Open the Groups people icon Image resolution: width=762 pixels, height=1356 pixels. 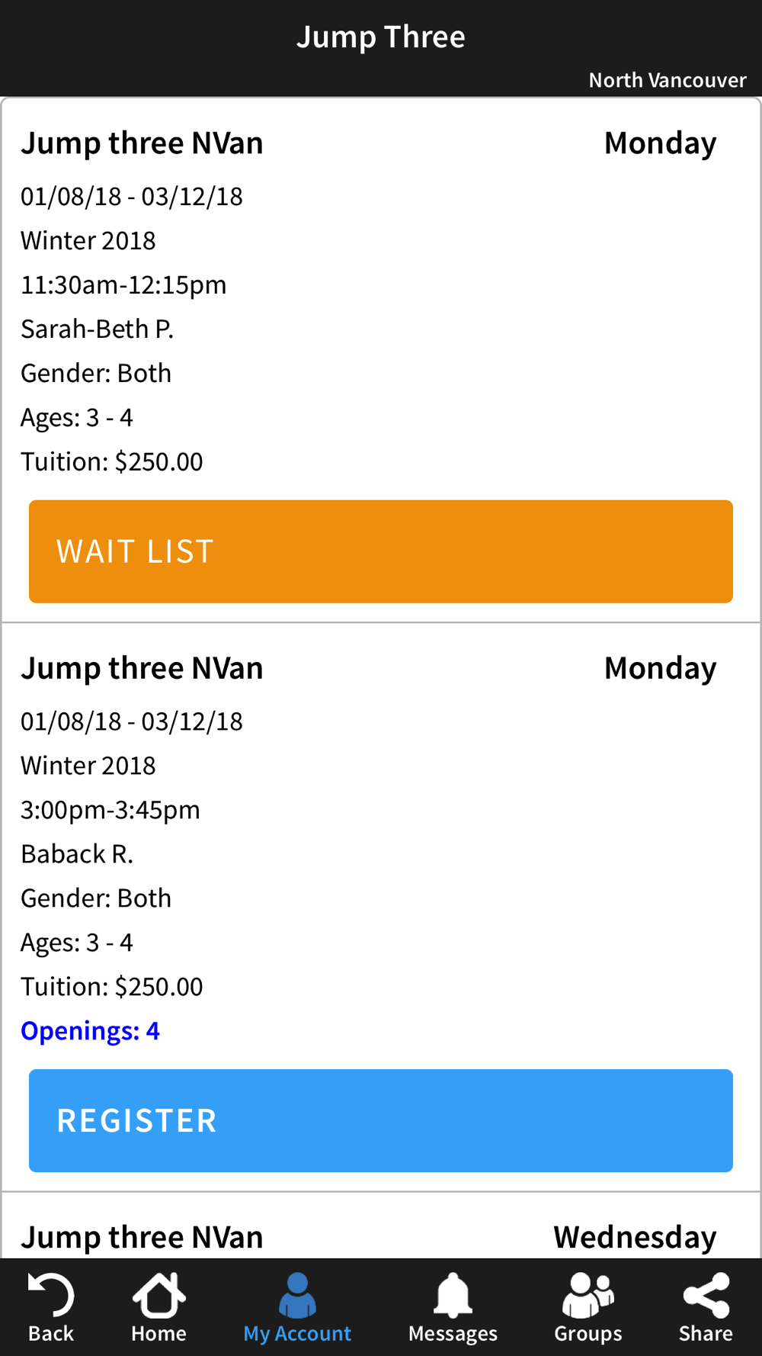point(588,1295)
